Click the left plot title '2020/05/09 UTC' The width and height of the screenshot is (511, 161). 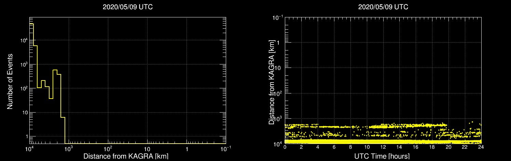tap(128, 6)
